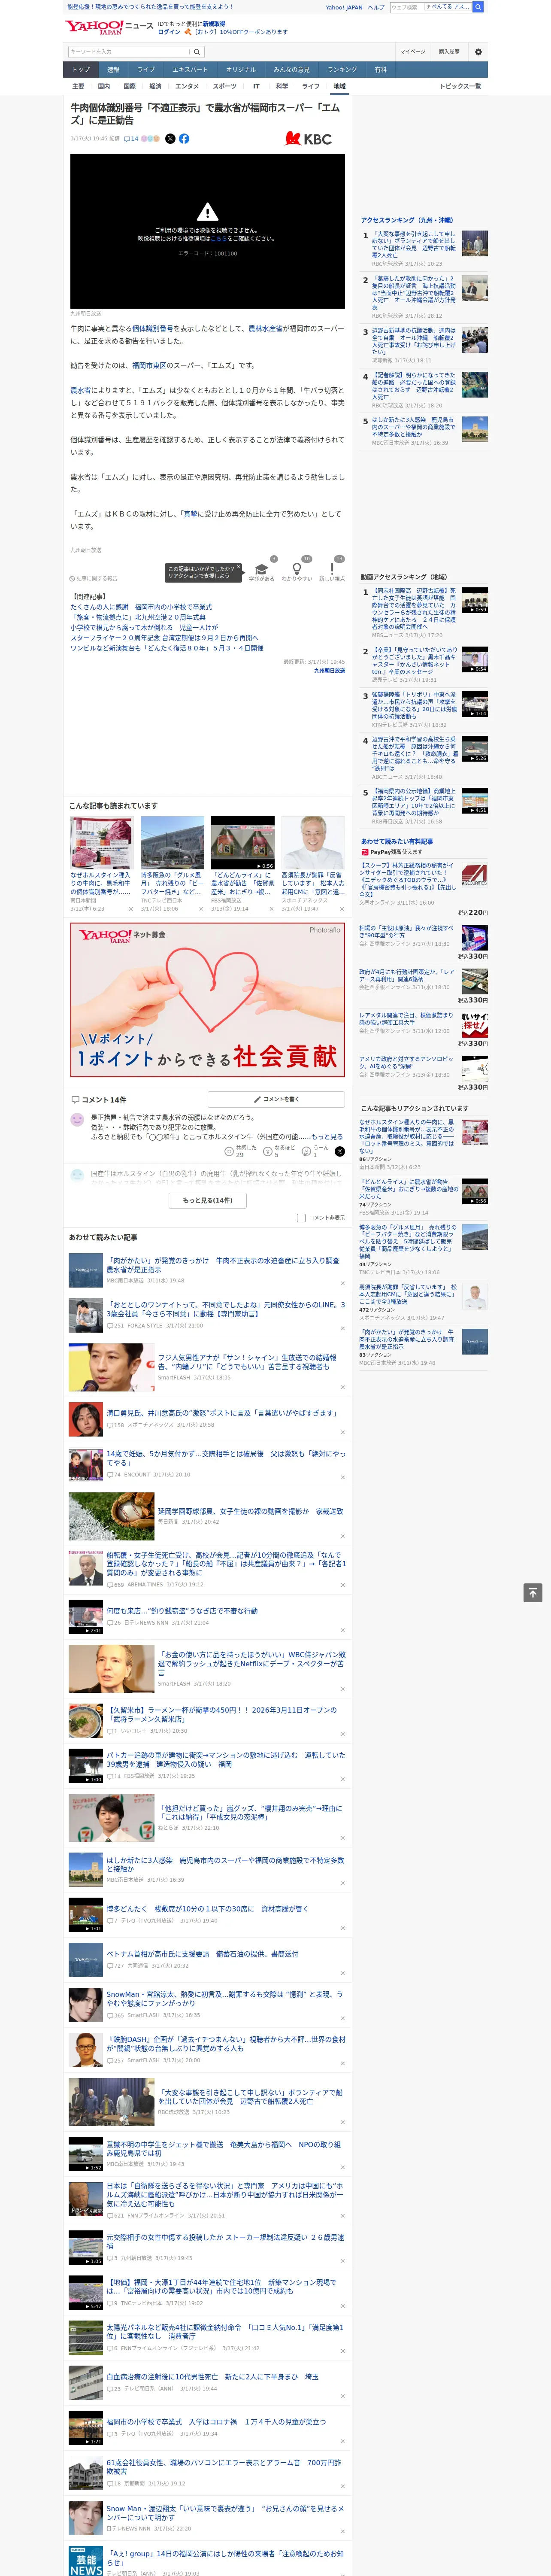Screen dimensions: 551x2576
Task: Click the web search button in top bar
Action: tap(478, 7)
